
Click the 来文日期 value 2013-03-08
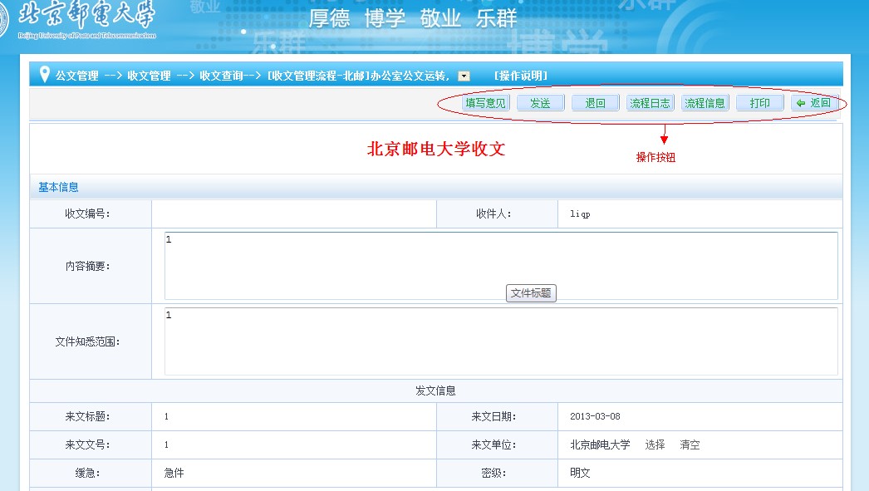click(x=595, y=416)
